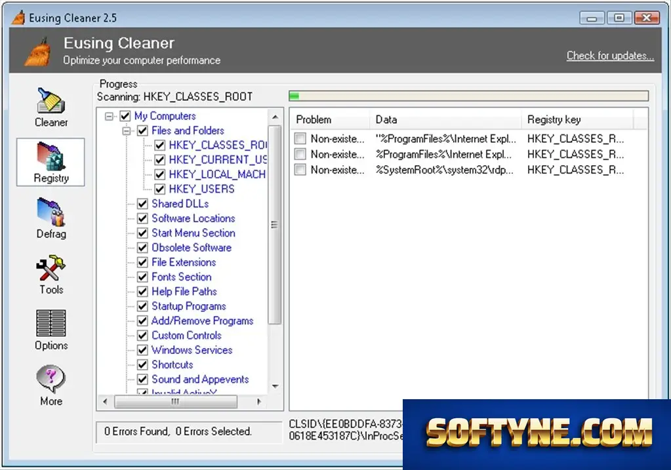Collapse the Files and Folders node

(x=126, y=131)
